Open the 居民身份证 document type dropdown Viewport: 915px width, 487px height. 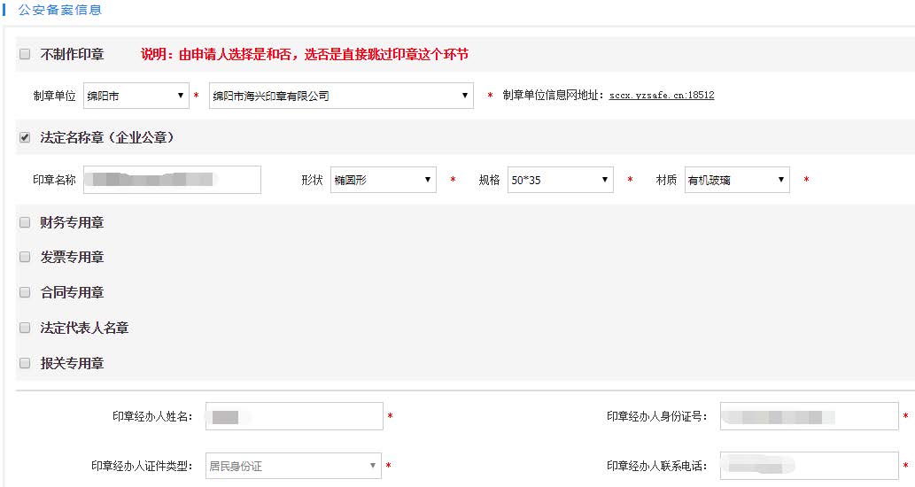(x=293, y=466)
